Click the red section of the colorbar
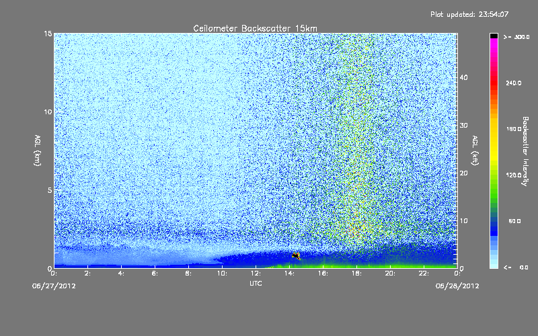 point(494,81)
